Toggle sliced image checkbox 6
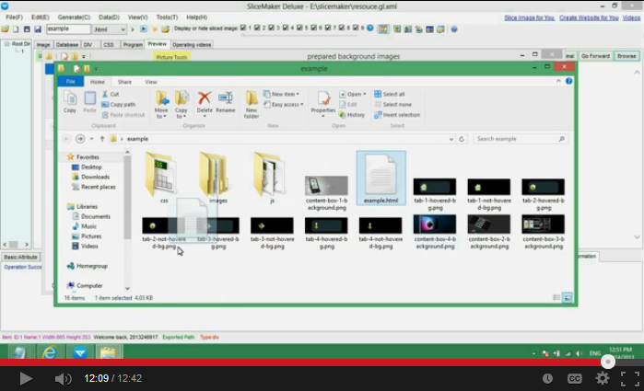Image resolution: width=644 pixels, height=391 pixels. pos(314,28)
